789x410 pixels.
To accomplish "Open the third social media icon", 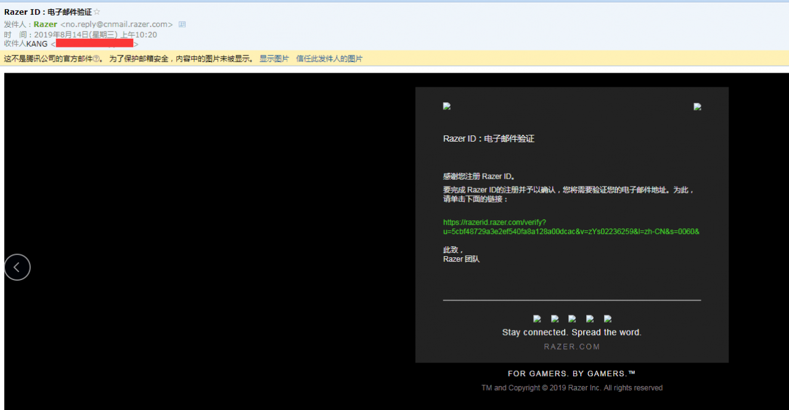I will pyautogui.click(x=572, y=319).
